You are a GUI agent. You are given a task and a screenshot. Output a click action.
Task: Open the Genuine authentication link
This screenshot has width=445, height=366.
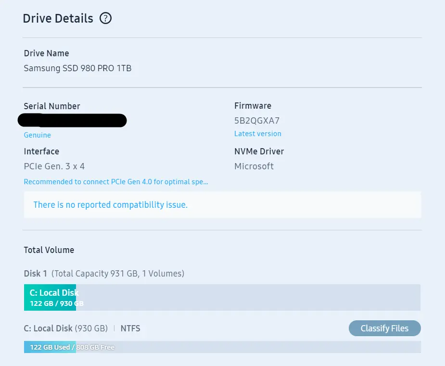tap(38, 135)
